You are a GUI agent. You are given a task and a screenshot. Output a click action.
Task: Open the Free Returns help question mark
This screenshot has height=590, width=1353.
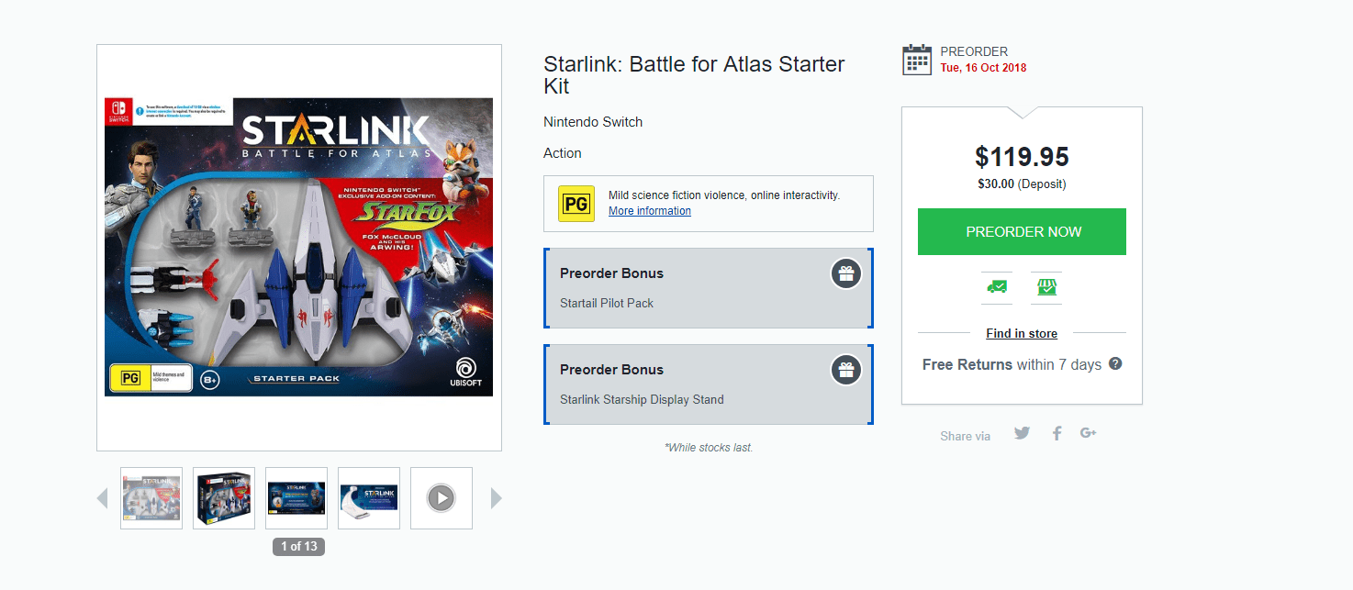(1115, 363)
